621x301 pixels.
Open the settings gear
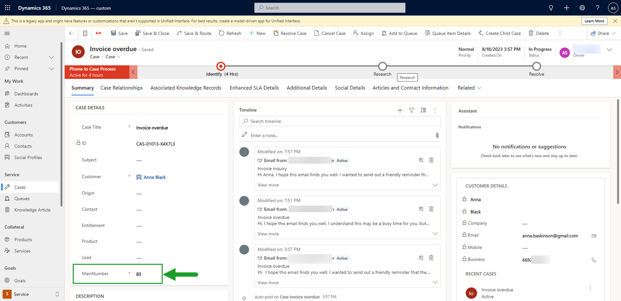tap(582, 8)
